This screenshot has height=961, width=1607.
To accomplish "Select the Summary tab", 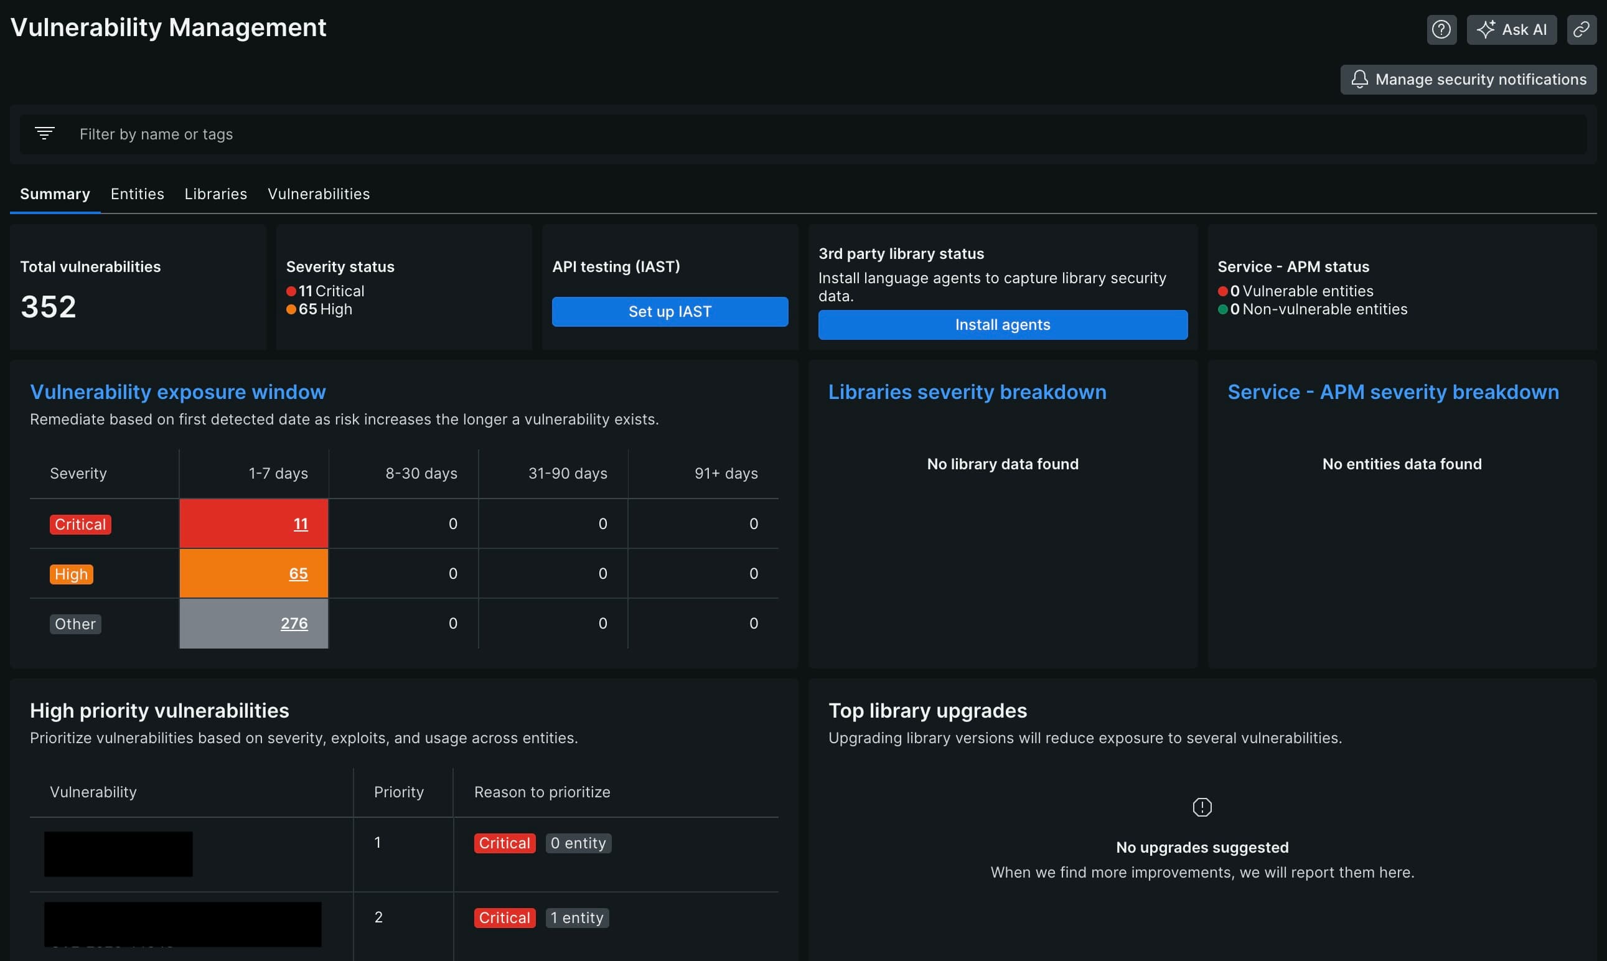I will coord(55,194).
